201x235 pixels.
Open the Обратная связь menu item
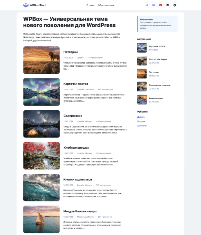[106, 5]
